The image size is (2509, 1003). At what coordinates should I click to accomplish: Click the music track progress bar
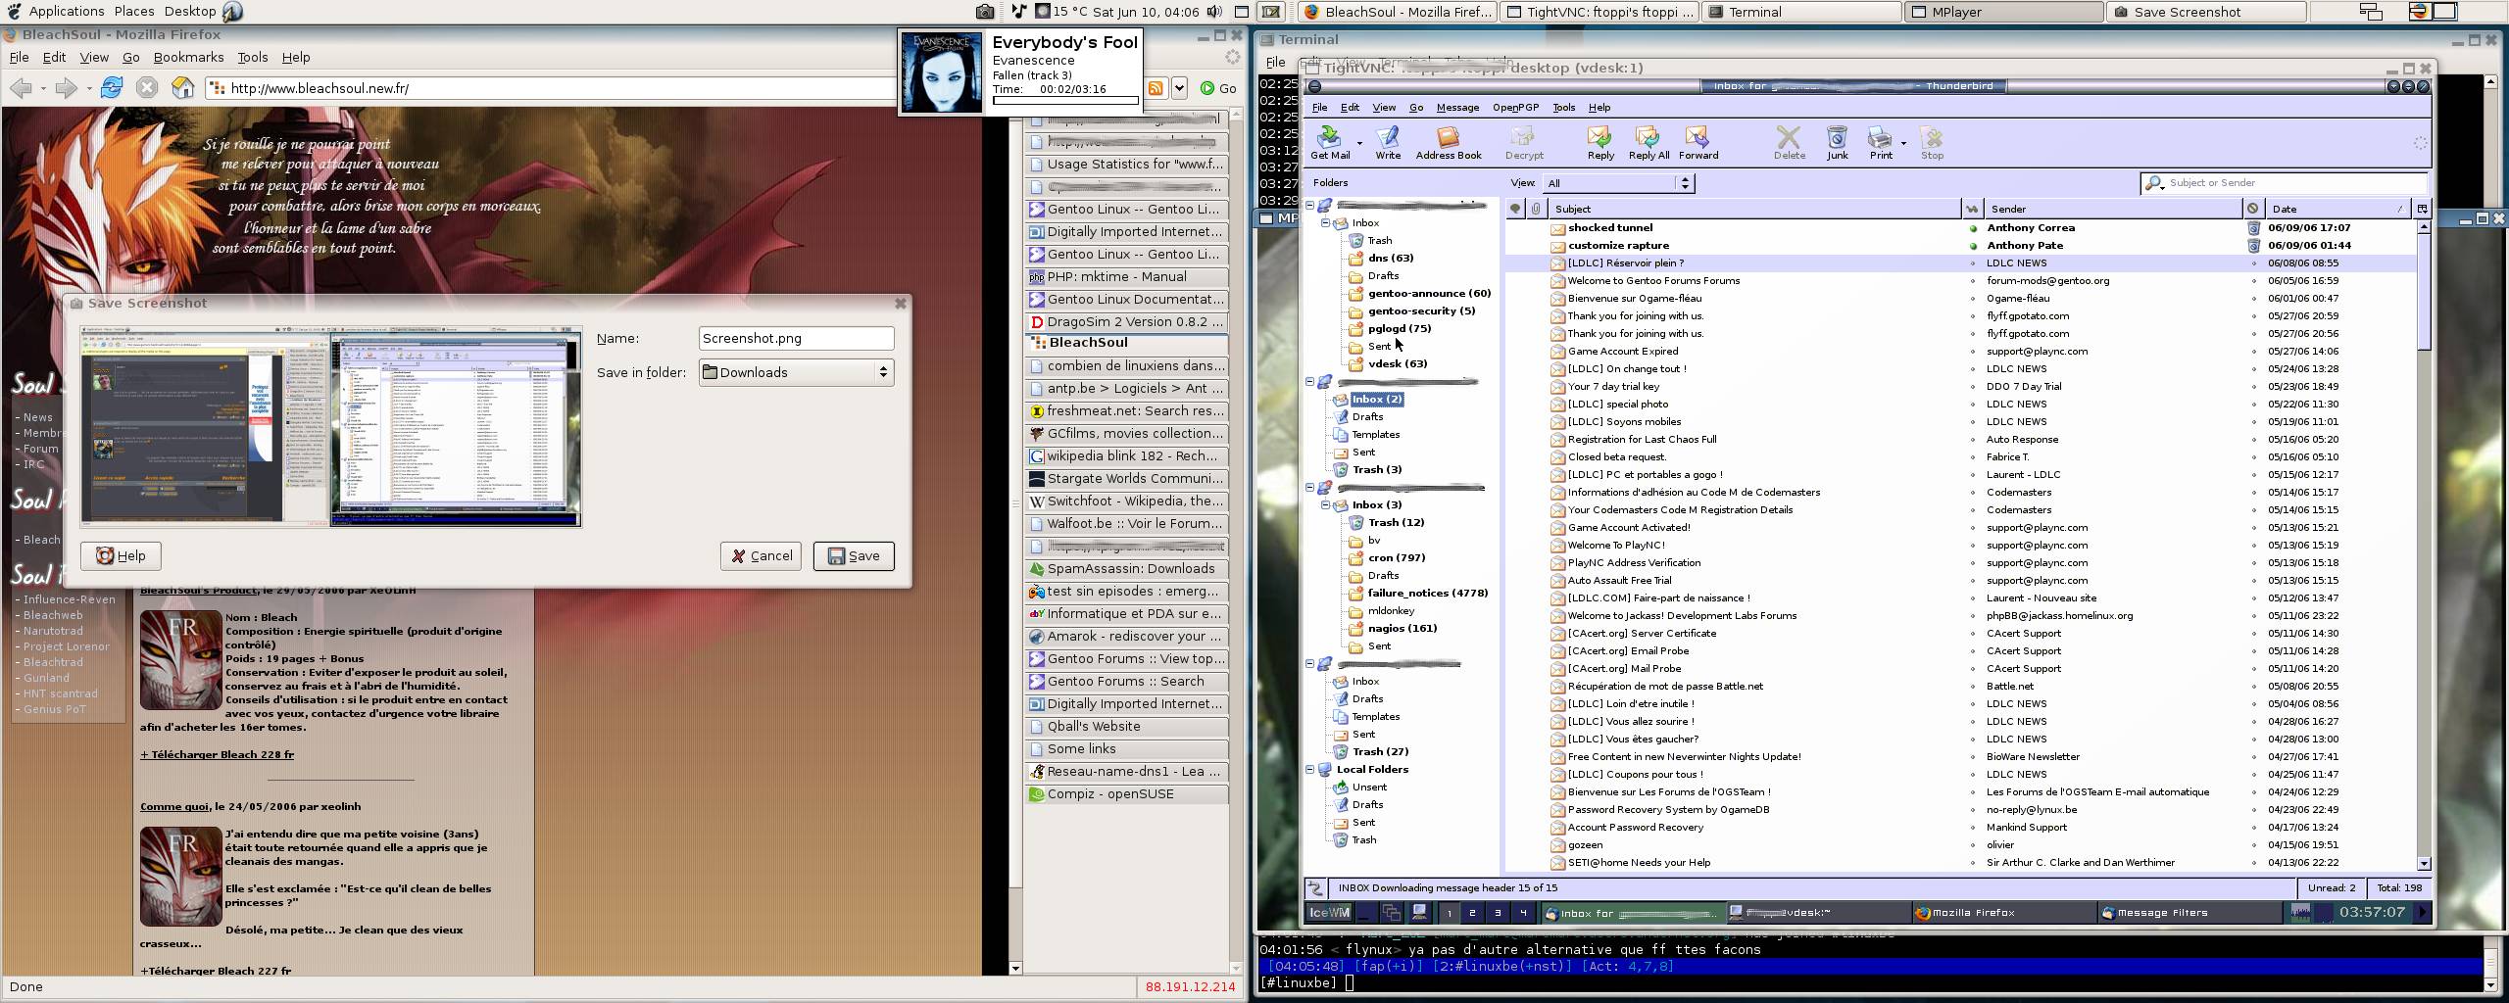click(1065, 100)
